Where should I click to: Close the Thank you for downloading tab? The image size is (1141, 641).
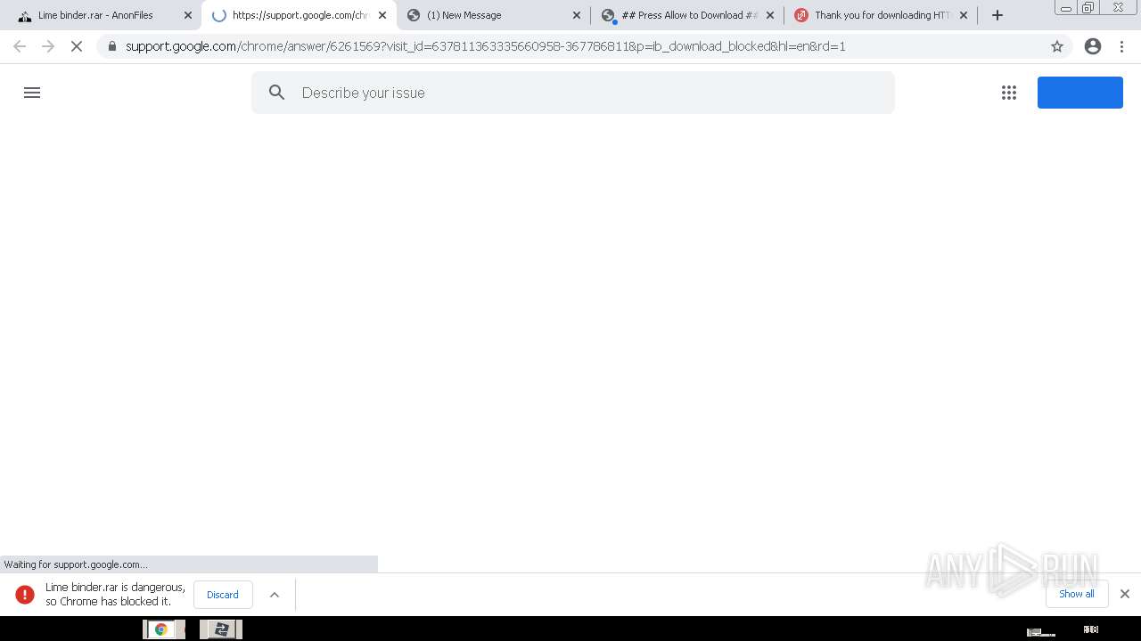tap(964, 15)
